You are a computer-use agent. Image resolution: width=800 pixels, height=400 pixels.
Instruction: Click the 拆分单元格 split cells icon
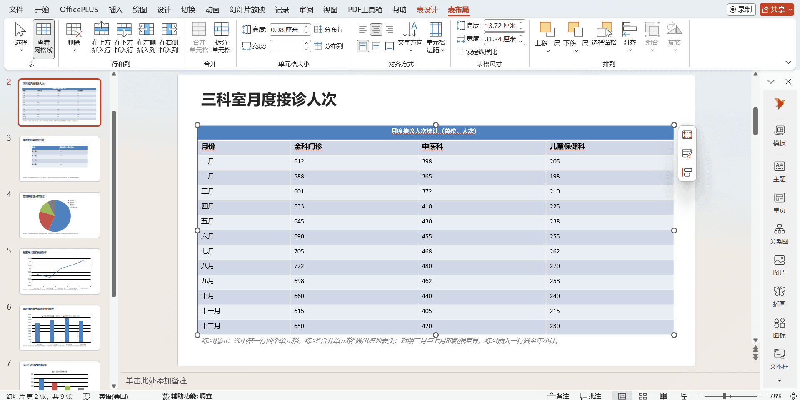(221, 37)
